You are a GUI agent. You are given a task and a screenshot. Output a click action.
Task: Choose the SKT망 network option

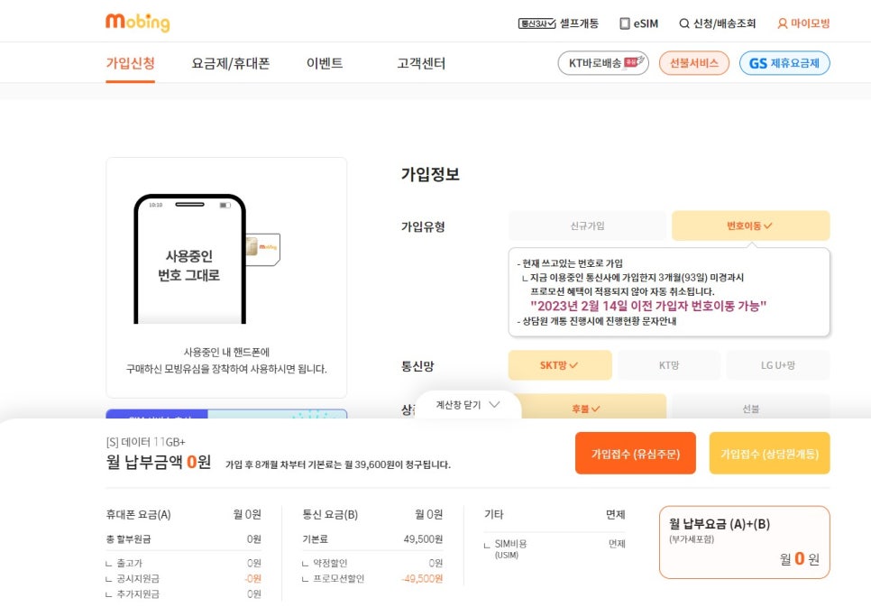560,365
